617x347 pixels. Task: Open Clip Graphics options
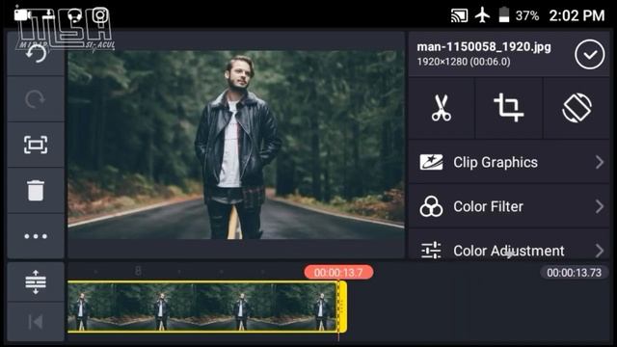pyautogui.click(x=509, y=162)
